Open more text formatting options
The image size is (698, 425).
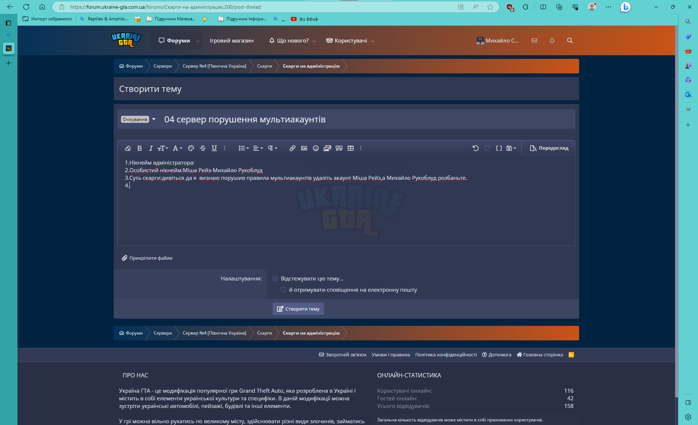(224, 148)
